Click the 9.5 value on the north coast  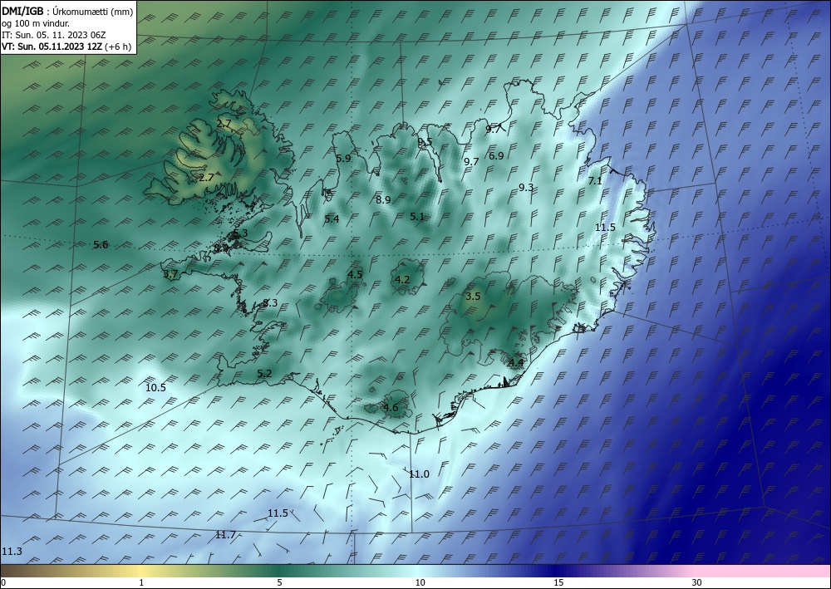(x=425, y=141)
